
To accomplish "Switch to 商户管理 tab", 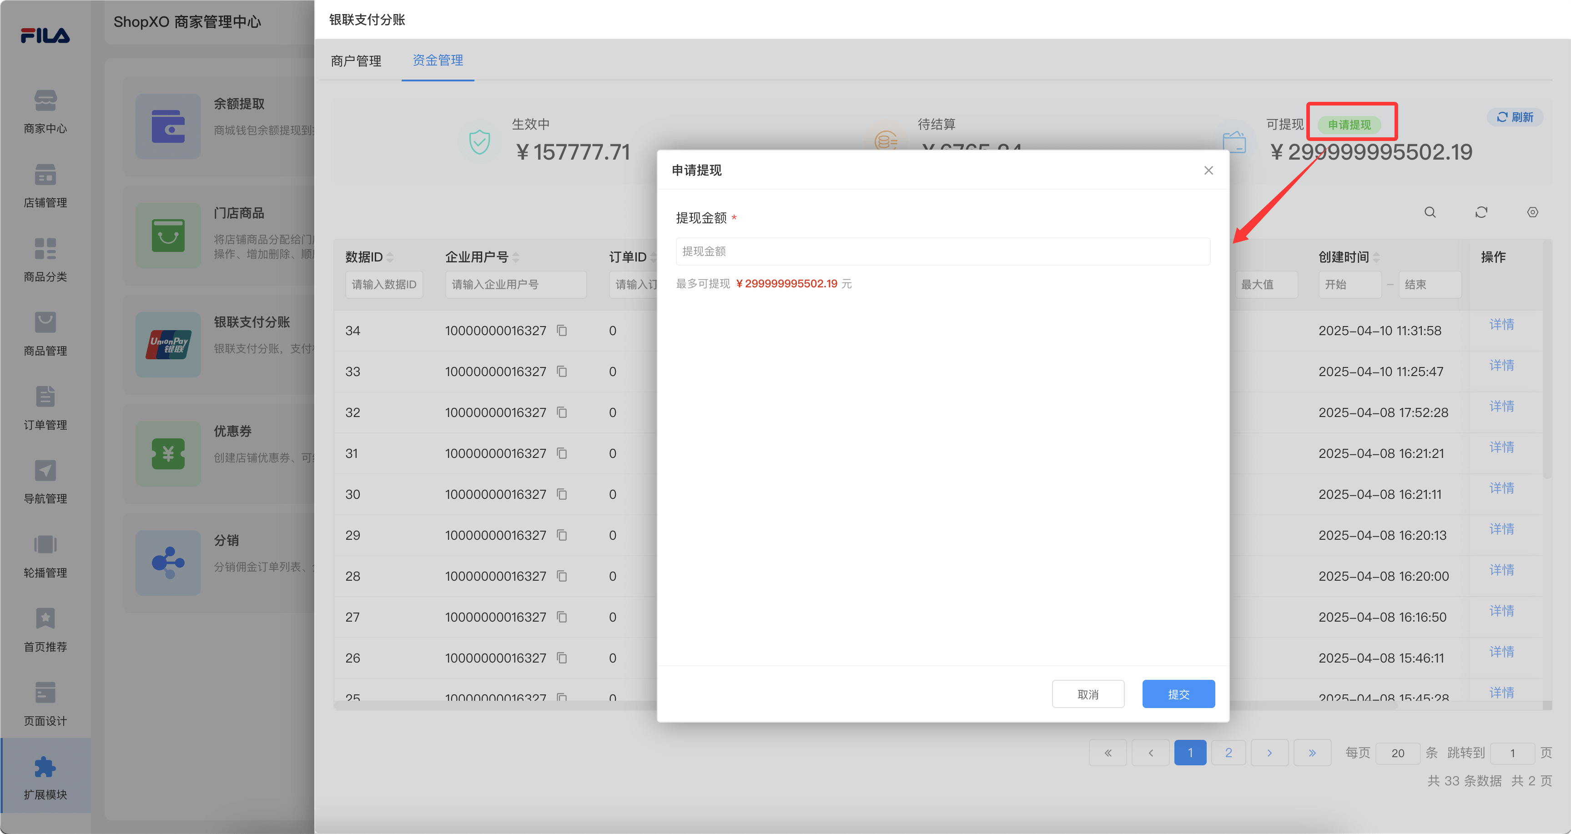I will [356, 61].
